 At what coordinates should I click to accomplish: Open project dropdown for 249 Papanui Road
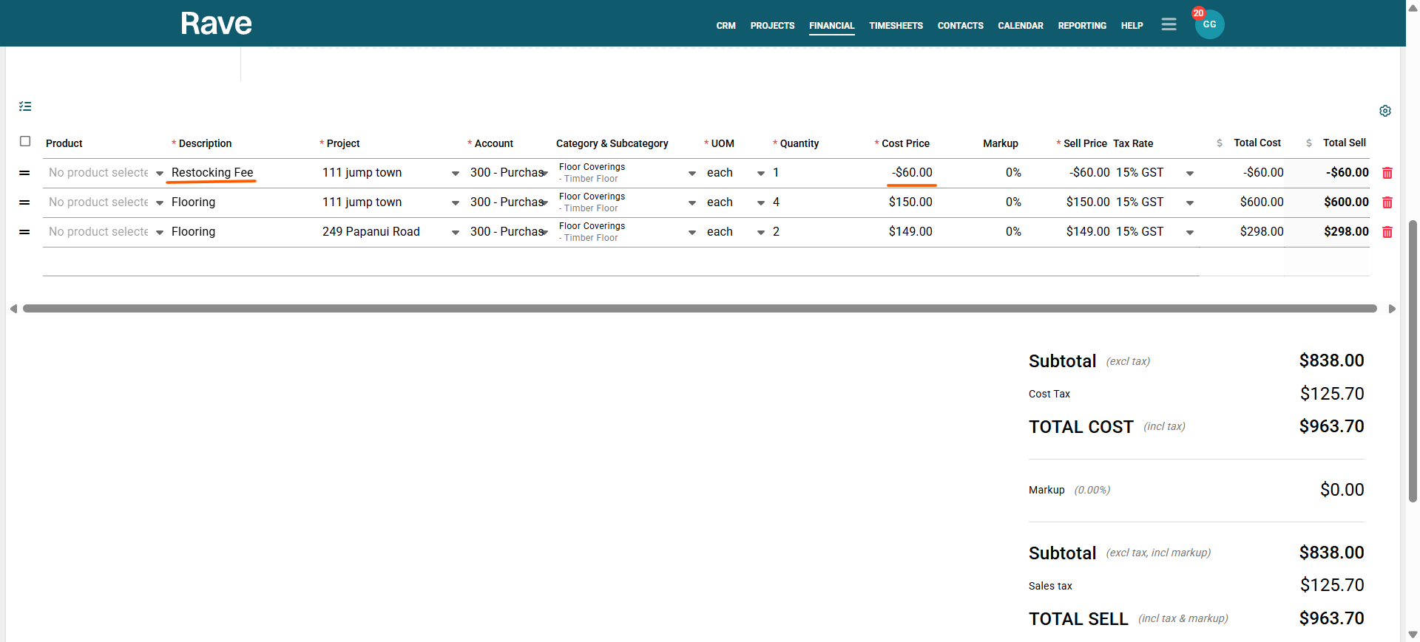[456, 232]
